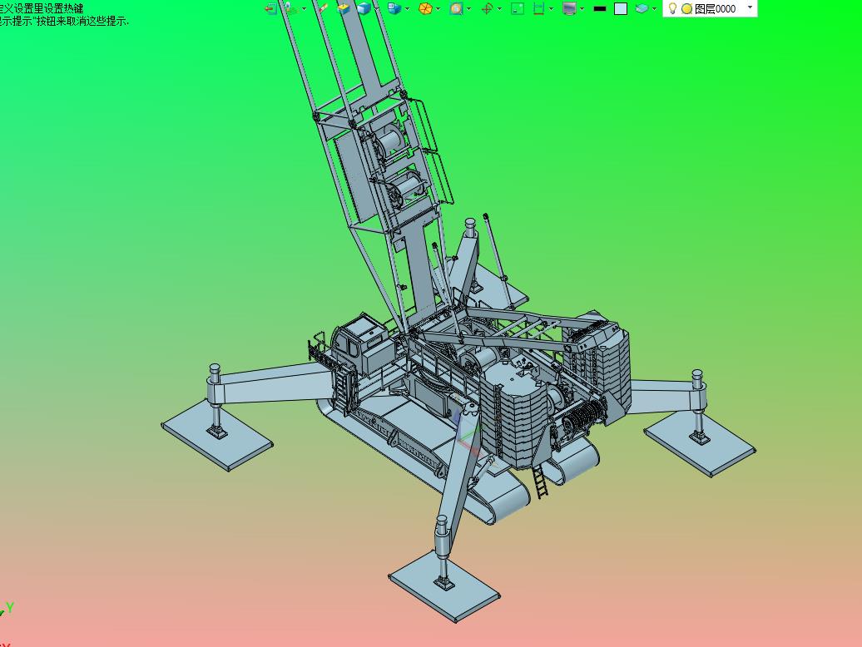This screenshot has width=862, height=647.
Task: Click the exit/back arrow icon in toolbar
Action: [x=270, y=8]
